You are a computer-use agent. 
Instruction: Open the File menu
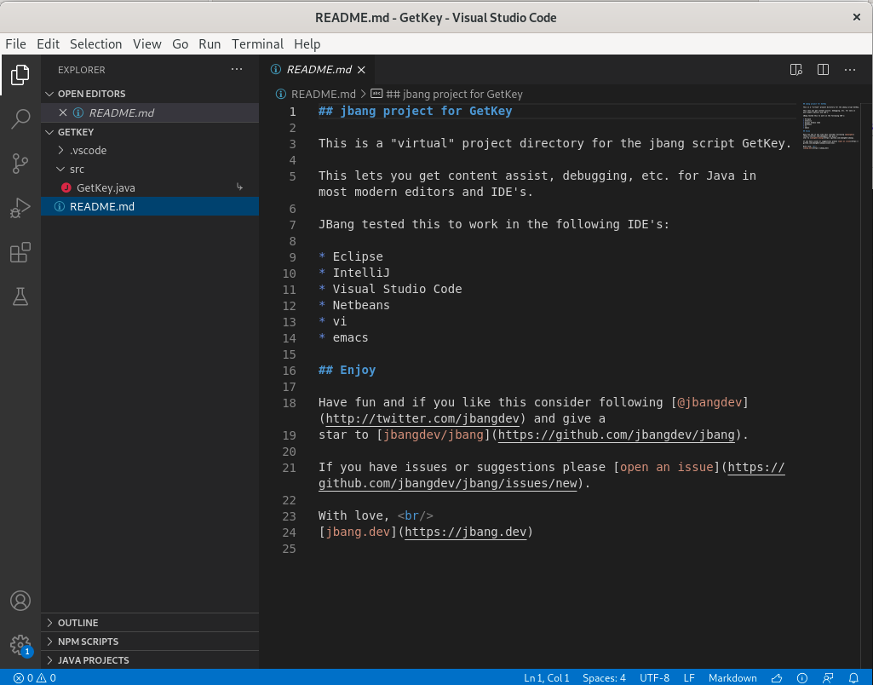click(x=15, y=44)
